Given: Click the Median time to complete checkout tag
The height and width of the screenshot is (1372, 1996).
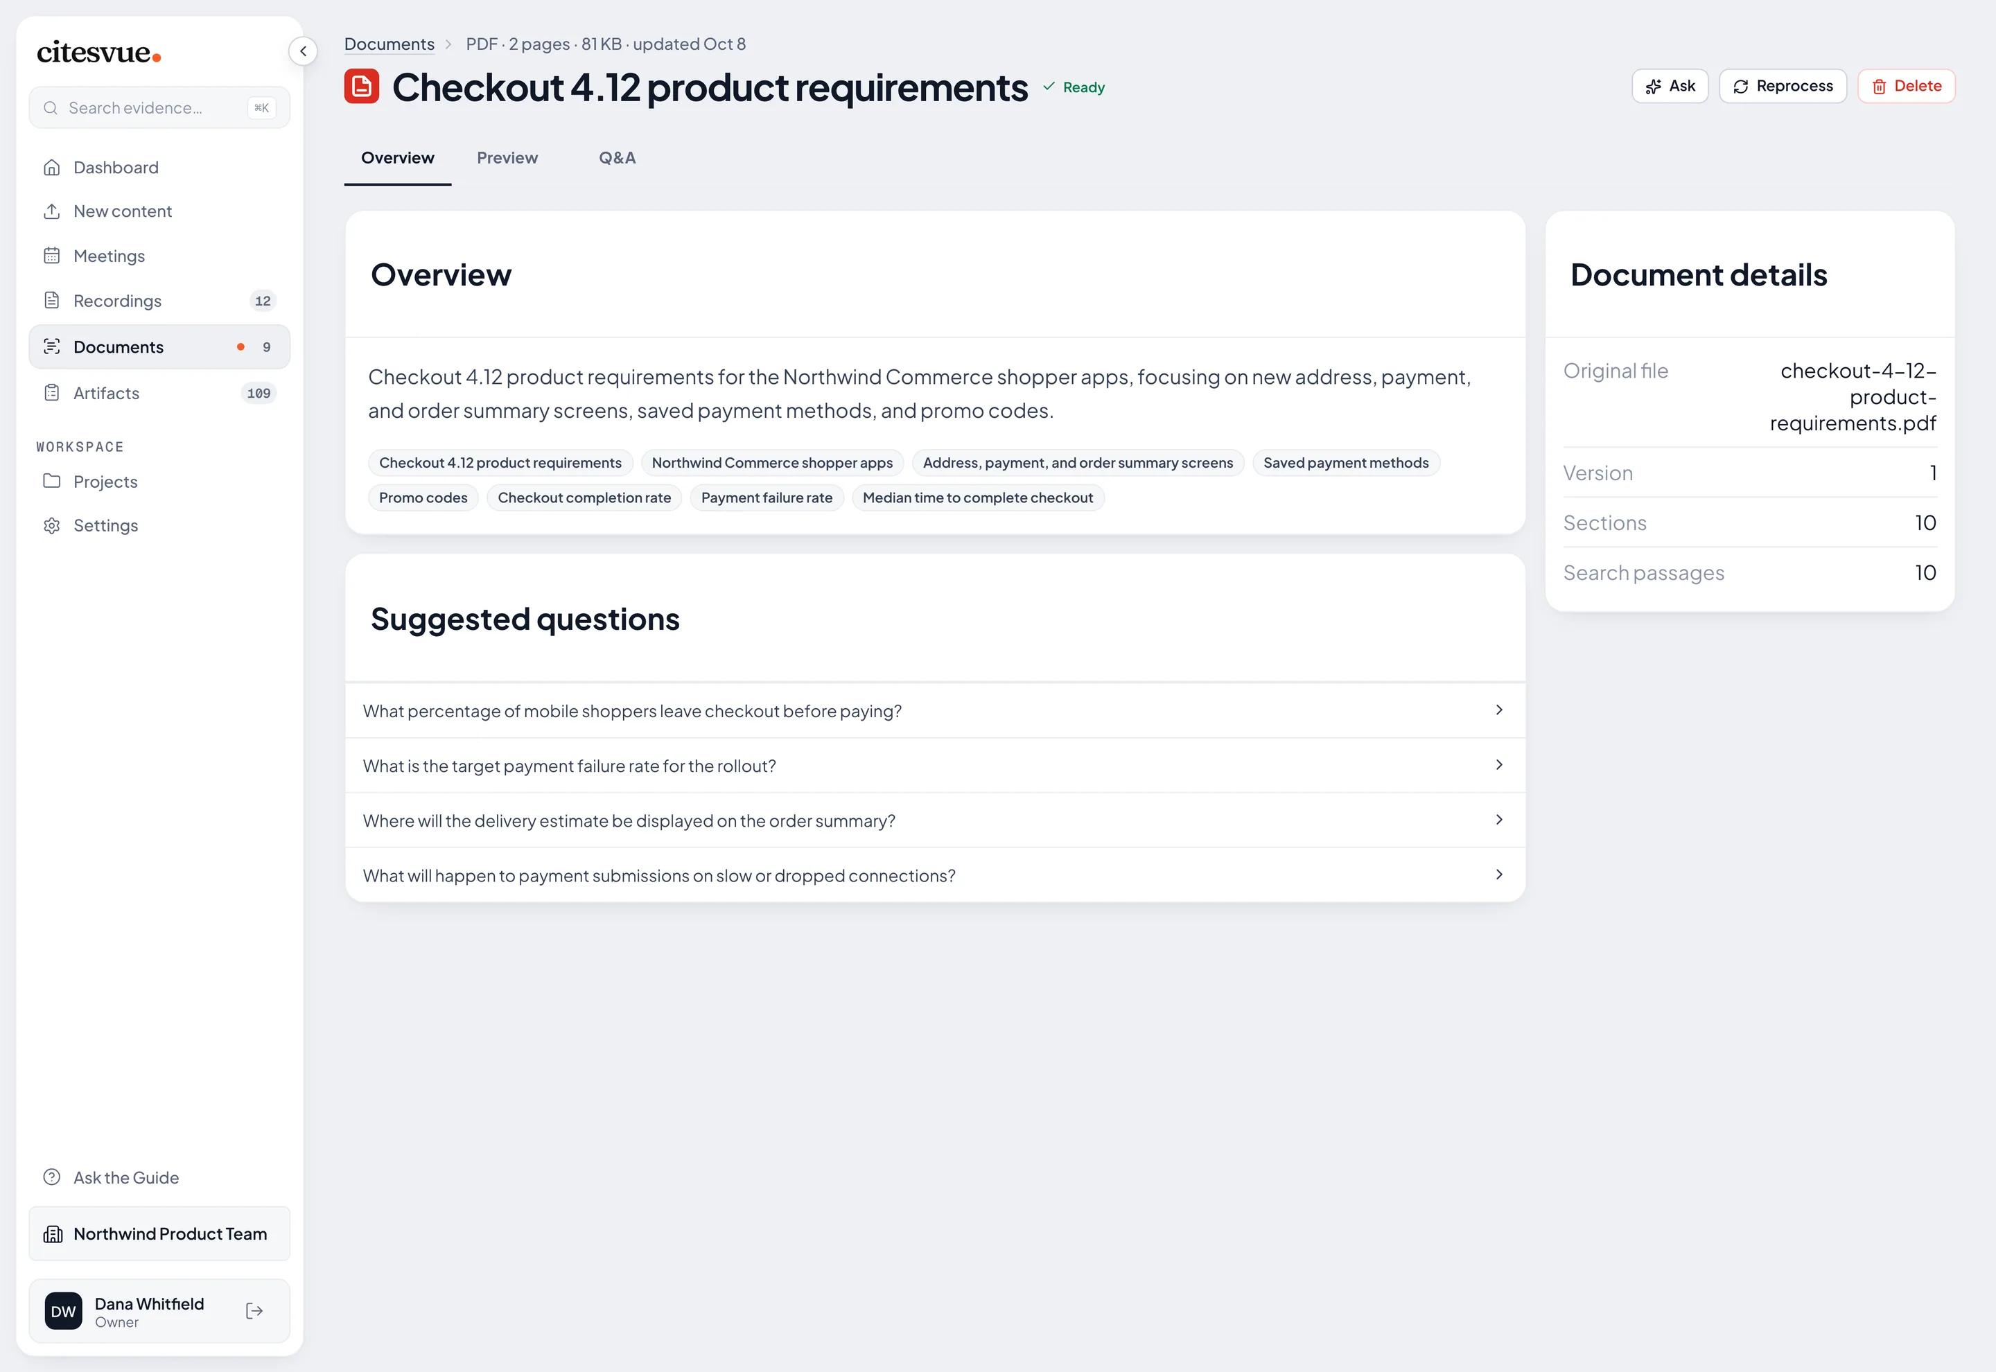Looking at the screenshot, I should [x=978, y=498].
